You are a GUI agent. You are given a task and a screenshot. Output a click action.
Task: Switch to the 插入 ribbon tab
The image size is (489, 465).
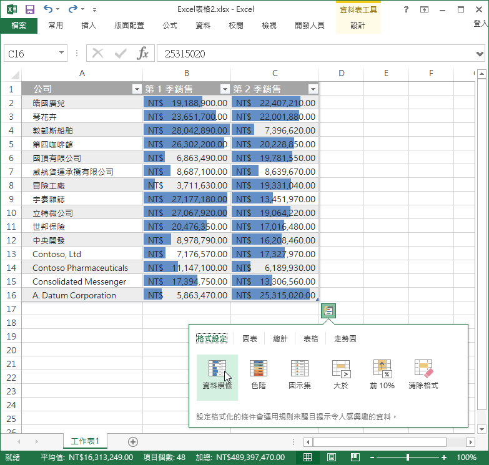(89, 26)
